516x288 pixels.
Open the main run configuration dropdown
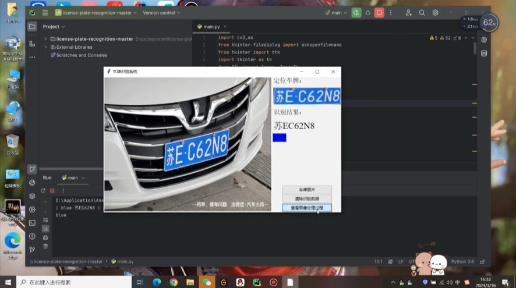point(336,13)
